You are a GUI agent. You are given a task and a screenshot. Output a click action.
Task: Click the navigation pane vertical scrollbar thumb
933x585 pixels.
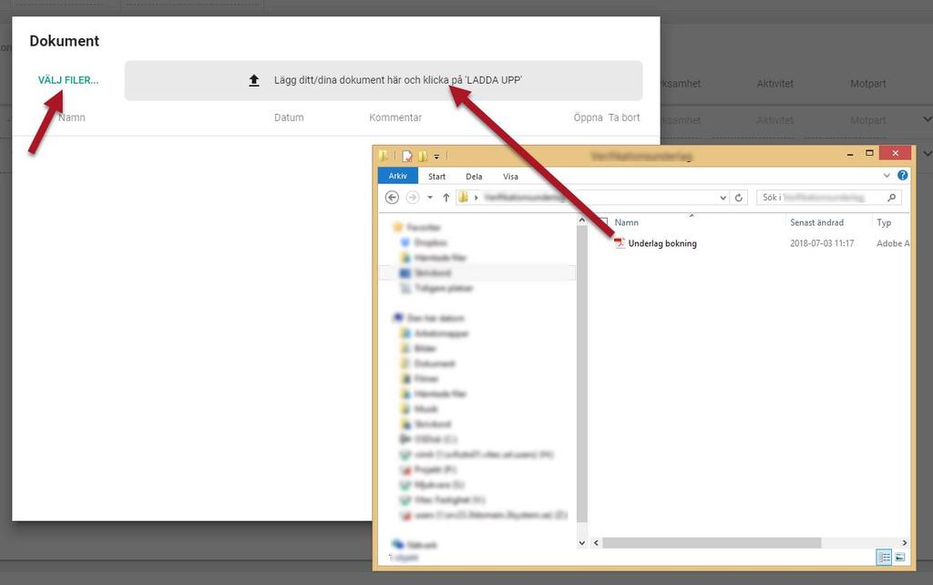pos(582,374)
